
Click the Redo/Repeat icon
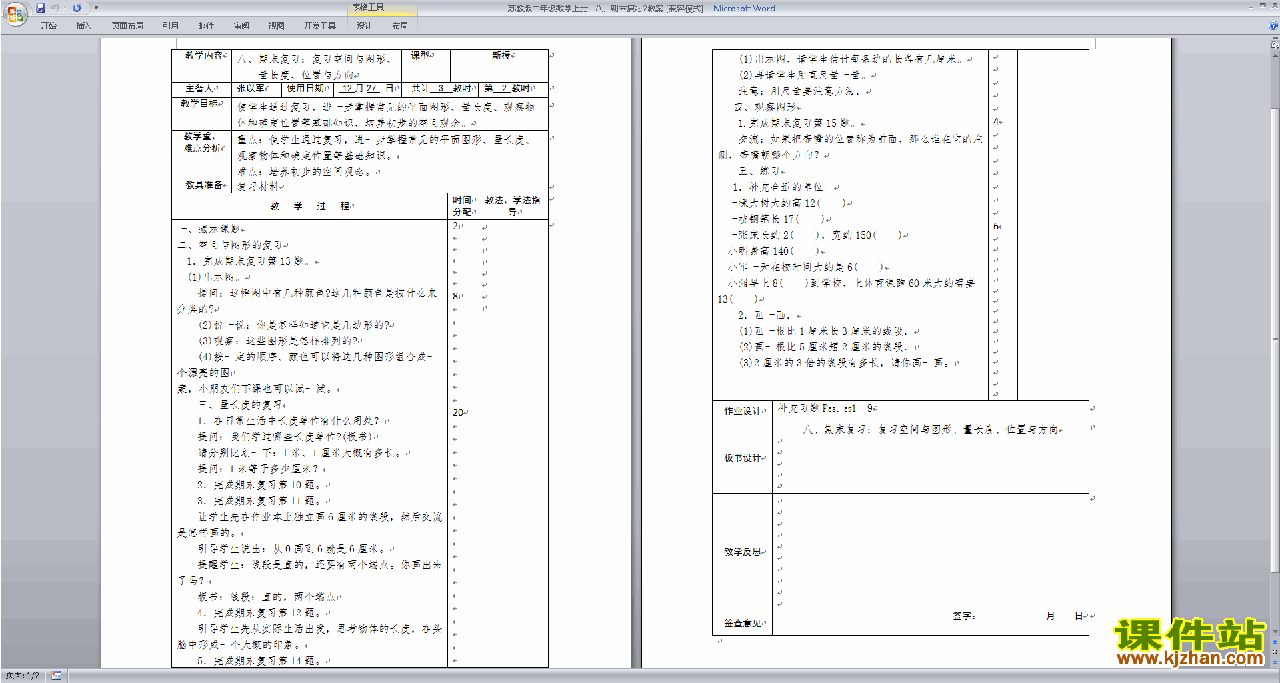coord(77,8)
